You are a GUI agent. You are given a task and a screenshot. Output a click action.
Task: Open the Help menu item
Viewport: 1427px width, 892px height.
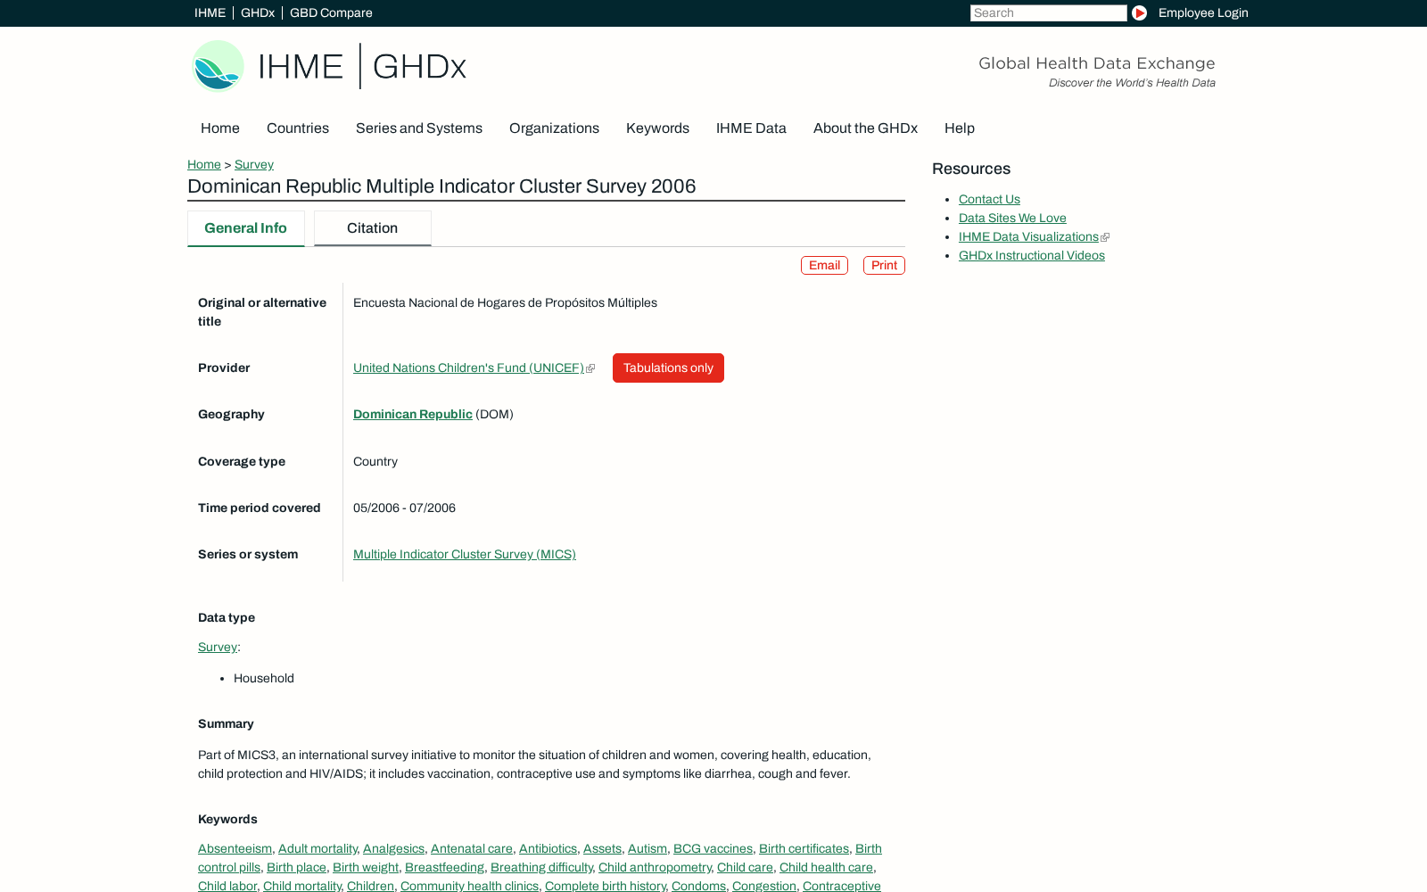point(960,128)
